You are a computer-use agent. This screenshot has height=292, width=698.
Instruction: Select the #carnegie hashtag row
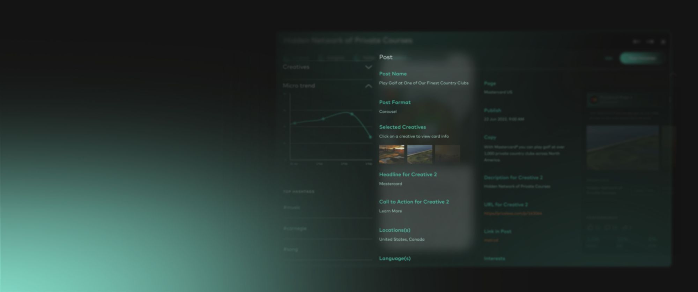pos(327,229)
